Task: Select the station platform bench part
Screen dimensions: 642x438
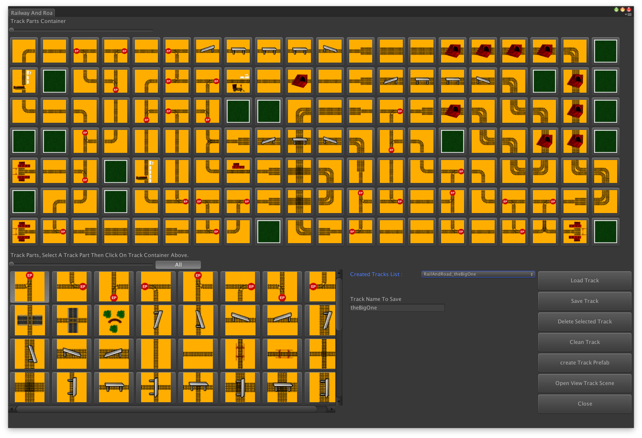Action: tap(113, 387)
